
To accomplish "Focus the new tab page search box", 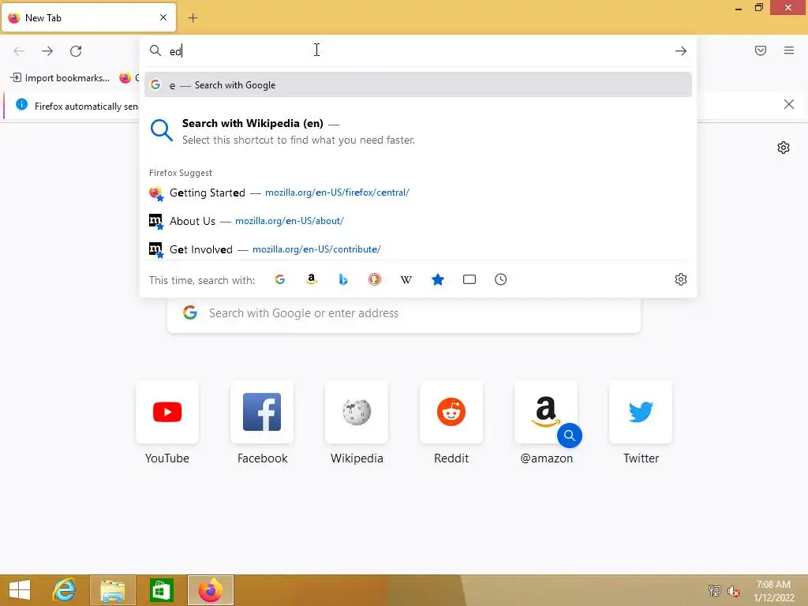I will (x=404, y=313).
